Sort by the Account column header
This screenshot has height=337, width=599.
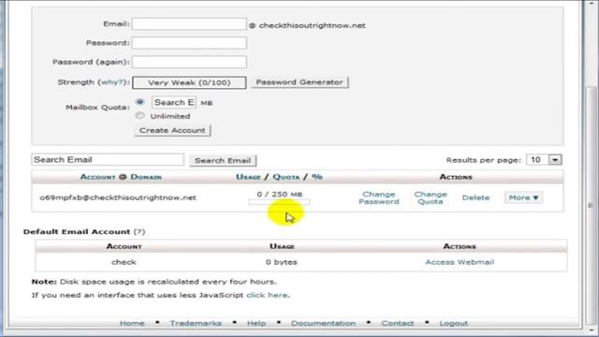pos(97,177)
